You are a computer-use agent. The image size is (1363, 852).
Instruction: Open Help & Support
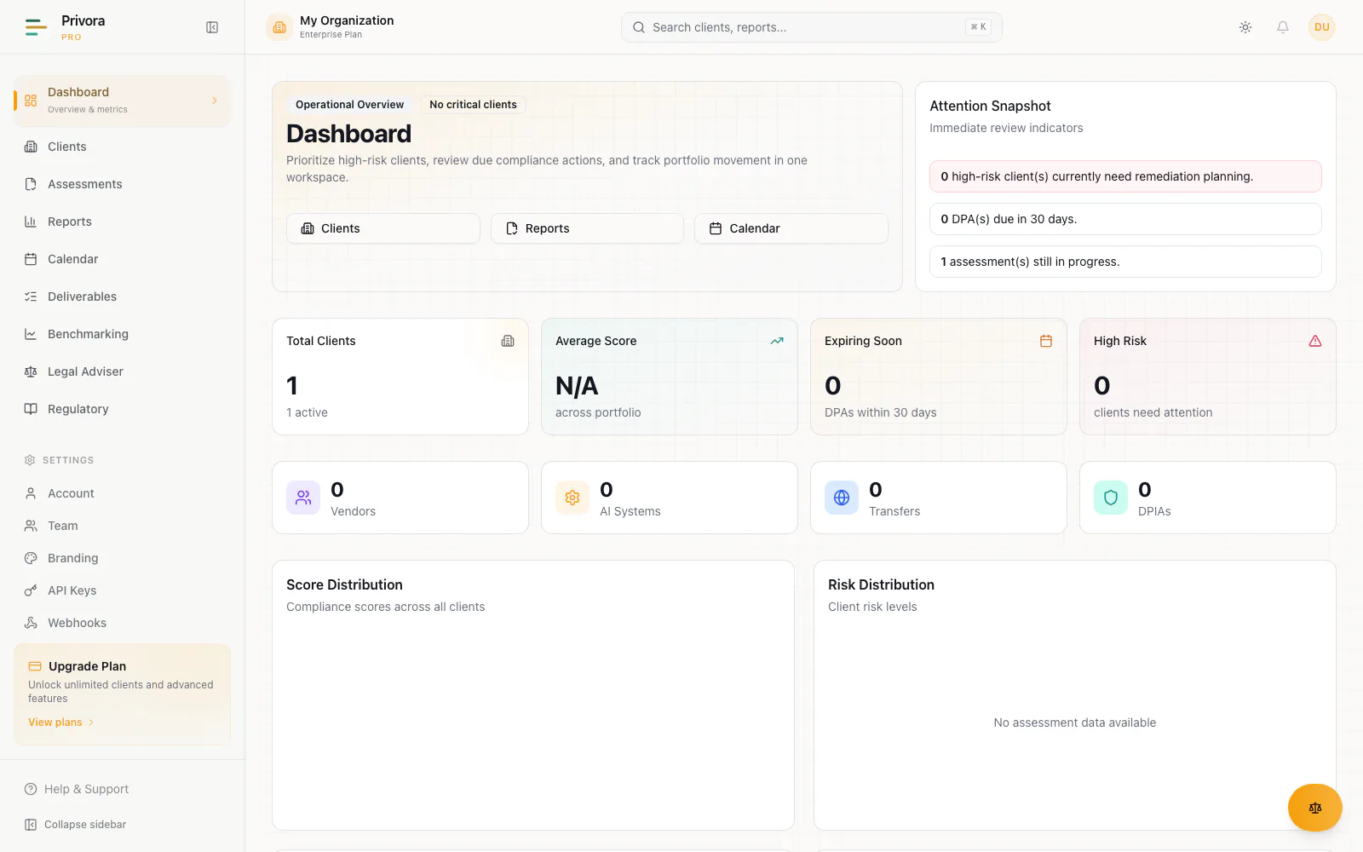pyautogui.click(x=77, y=789)
